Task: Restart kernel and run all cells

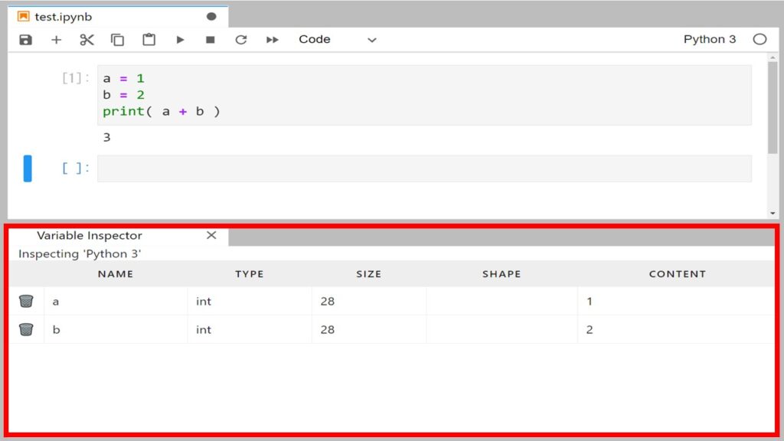Action: click(273, 39)
